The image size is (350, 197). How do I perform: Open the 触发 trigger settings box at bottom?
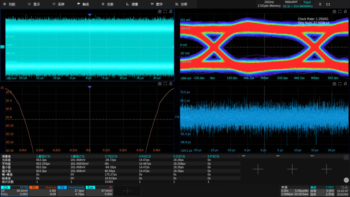(x=322, y=191)
